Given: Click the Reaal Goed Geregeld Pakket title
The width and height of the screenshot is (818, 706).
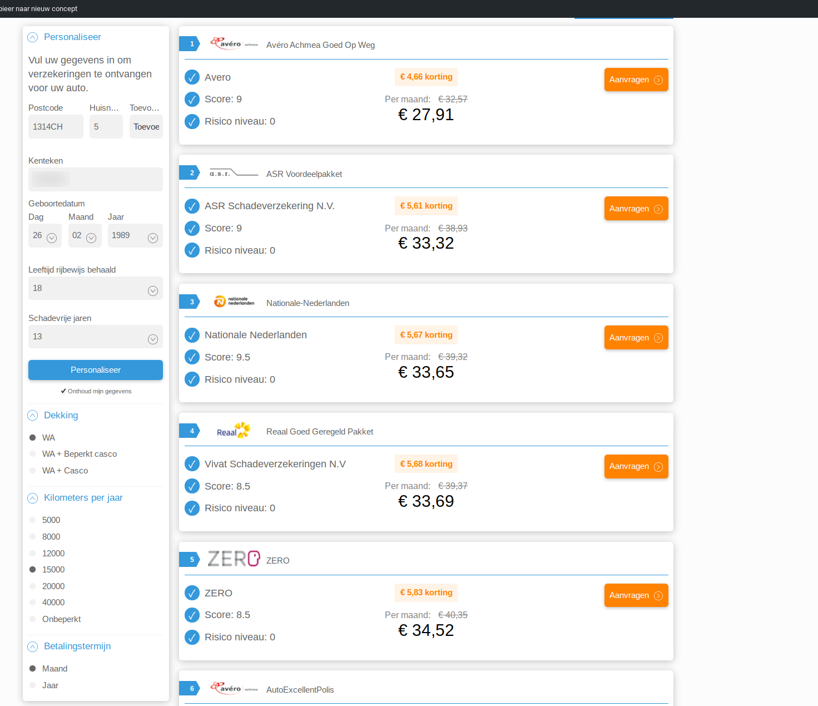Looking at the screenshot, I should [x=320, y=432].
